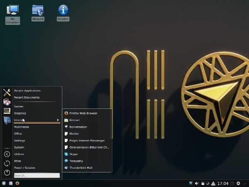The height and width of the screenshot is (187, 249).
Task: Click the power button icon in launcher sidebar
Action: (x=7, y=172)
